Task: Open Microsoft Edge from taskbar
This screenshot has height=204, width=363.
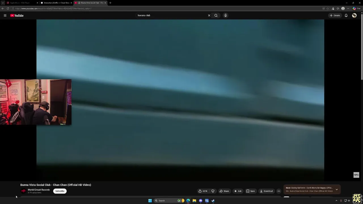Action: click(x=188, y=201)
